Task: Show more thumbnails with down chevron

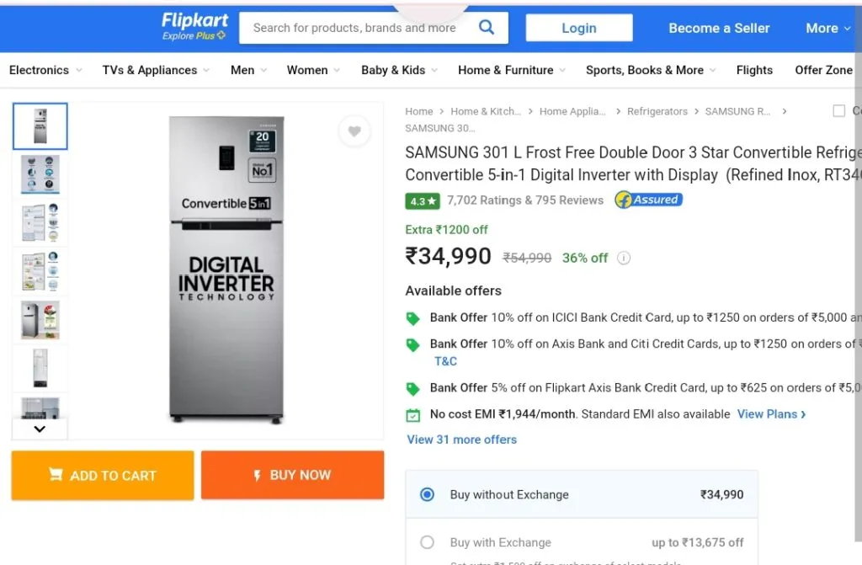Action: point(40,429)
